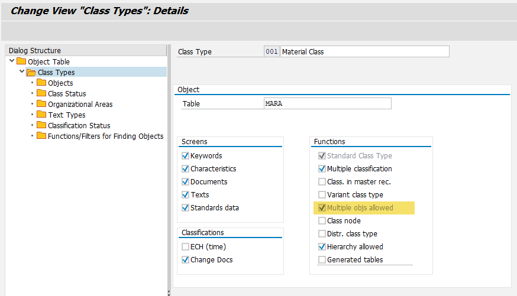Click the Object Table folder icon
Image resolution: width=517 pixels, height=296 pixels.
point(21,61)
